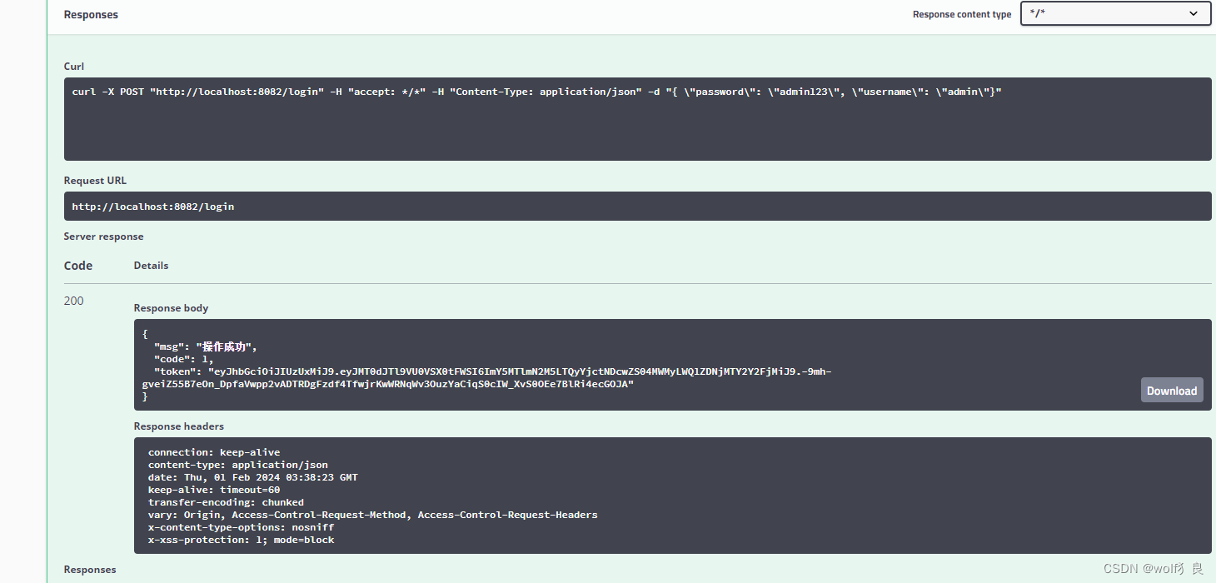Click the Response body label

pos(171,307)
